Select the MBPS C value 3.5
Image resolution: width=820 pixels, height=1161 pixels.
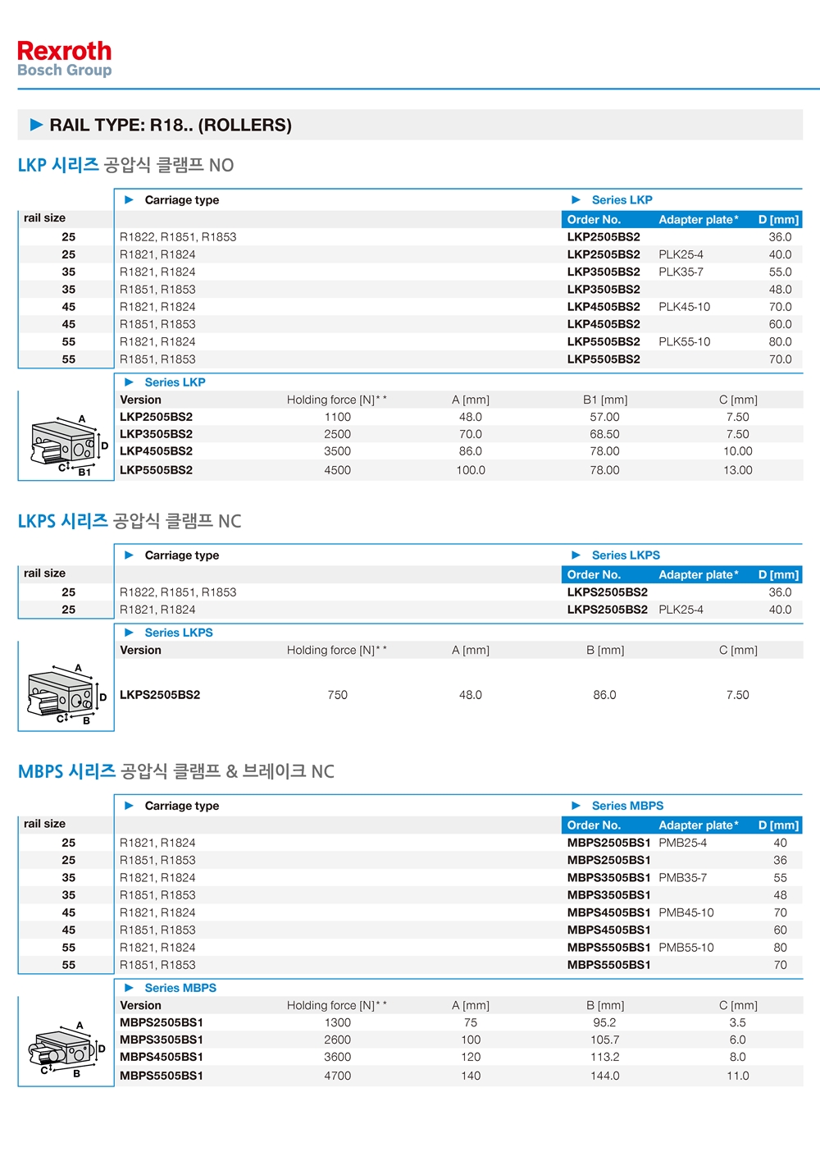click(x=738, y=1022)
